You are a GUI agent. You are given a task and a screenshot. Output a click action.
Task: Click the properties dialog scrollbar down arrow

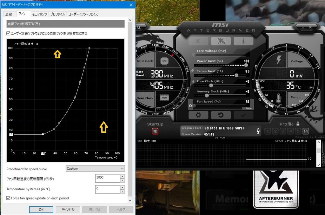pyautogui.click(x=130, y=200)
